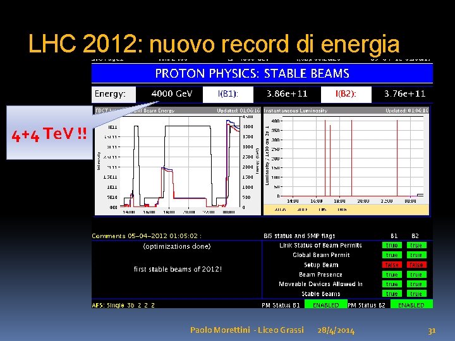Screen dimensions: 455x341
Task: Click the "AFS: Single_3b_2_2_2" status text
Action: tap(123, 305)
